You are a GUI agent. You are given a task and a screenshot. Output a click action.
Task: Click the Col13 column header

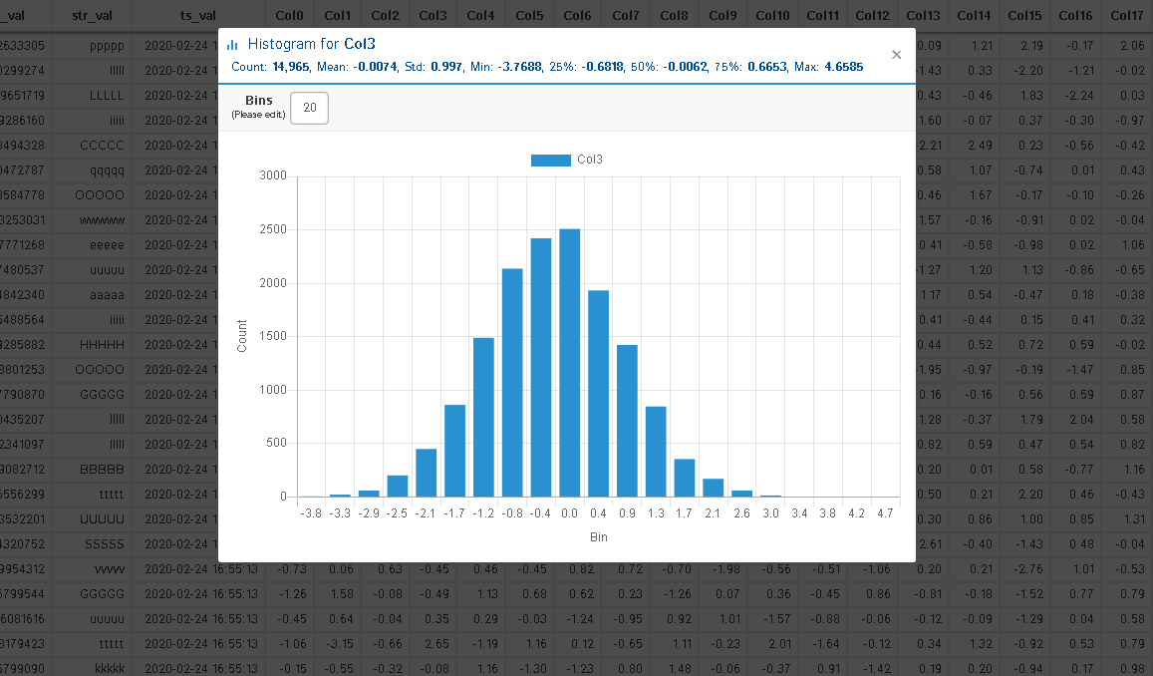coord(923,15)
